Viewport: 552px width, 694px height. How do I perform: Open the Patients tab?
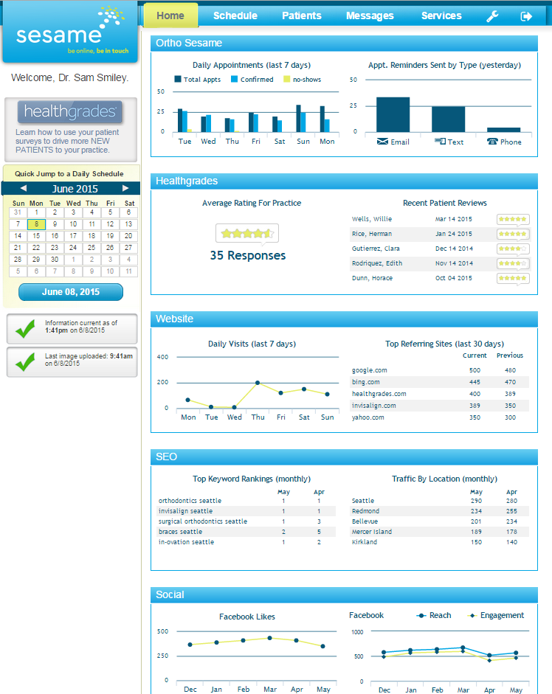[x=302, y=16]
